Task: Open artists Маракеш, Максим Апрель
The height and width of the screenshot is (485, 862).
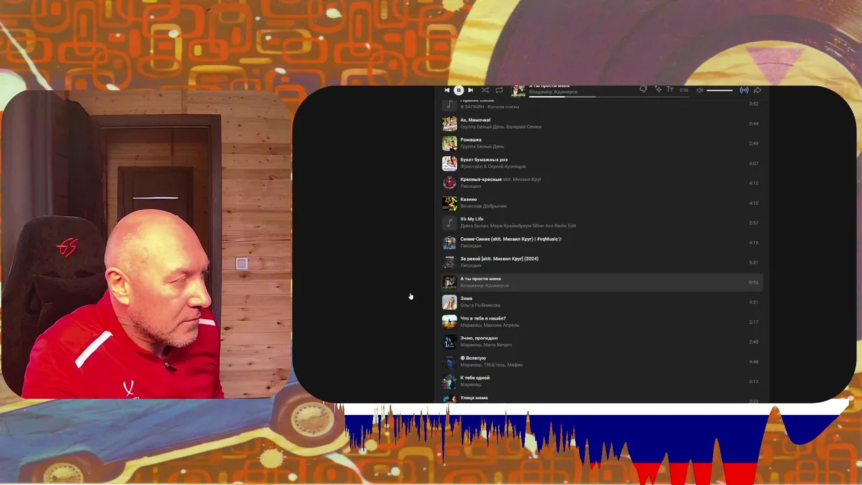Action: (490, 325)
